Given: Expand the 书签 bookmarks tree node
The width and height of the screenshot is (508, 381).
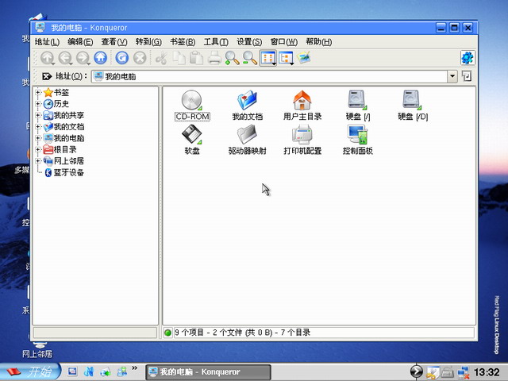Looking at the screenshot, I should pyautogui.click(x=38, y=93).
